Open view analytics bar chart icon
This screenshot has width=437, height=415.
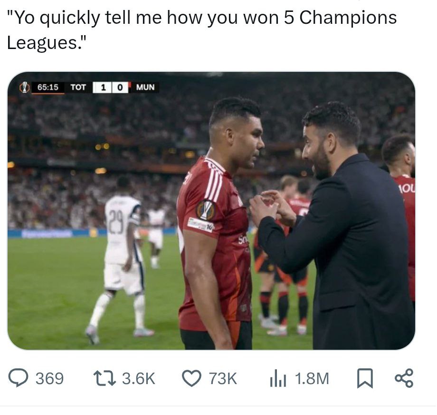tap(277, 378)
